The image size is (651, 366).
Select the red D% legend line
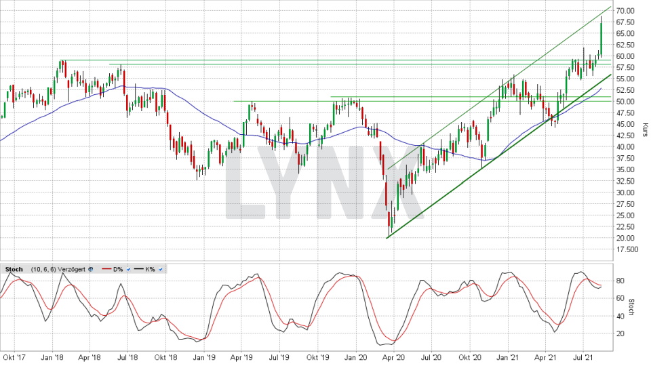pos(106,270)
